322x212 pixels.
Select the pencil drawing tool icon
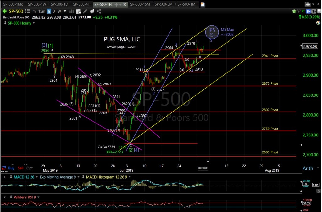point(86,11)
